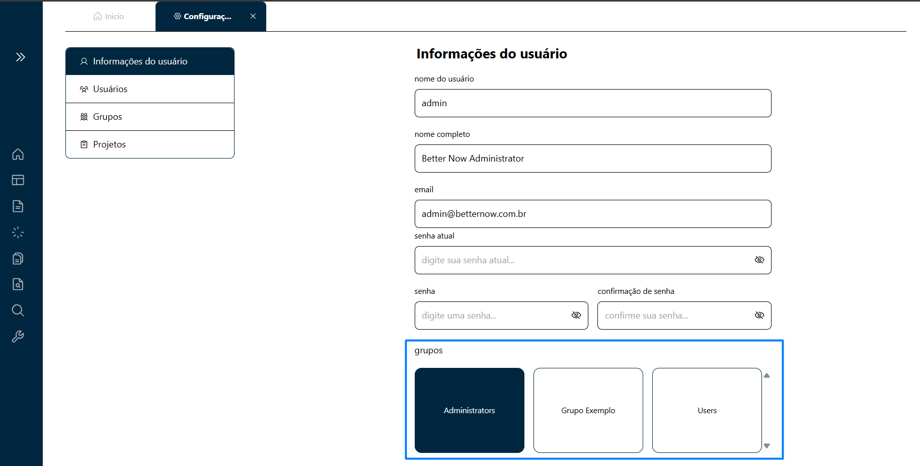The height and width of the screenshot is (466, 920).
Task: Open the wrench settings icon in sidebar
Action: click(x=18, y=337)
